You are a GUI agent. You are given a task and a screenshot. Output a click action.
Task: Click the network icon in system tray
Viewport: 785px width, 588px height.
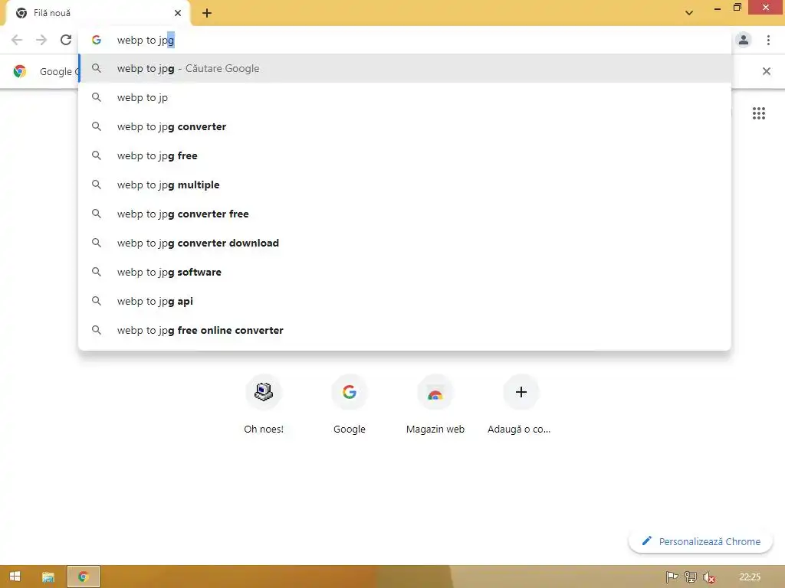[x=691, y=577]
